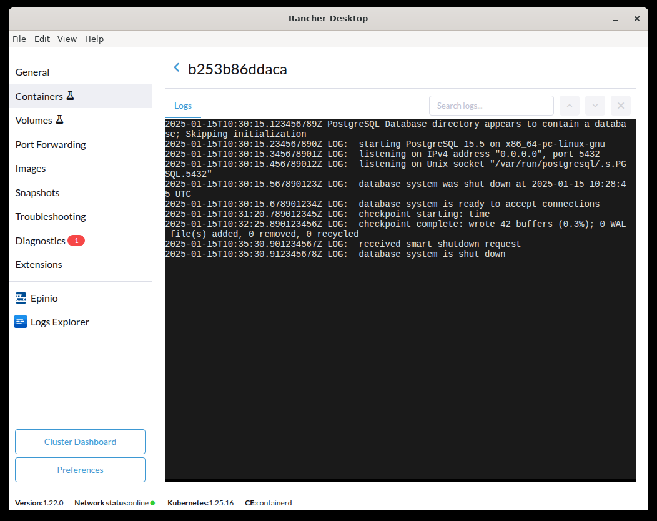Open the Help menu
Screen dimensions: 657x521
(x=94, y=39)
